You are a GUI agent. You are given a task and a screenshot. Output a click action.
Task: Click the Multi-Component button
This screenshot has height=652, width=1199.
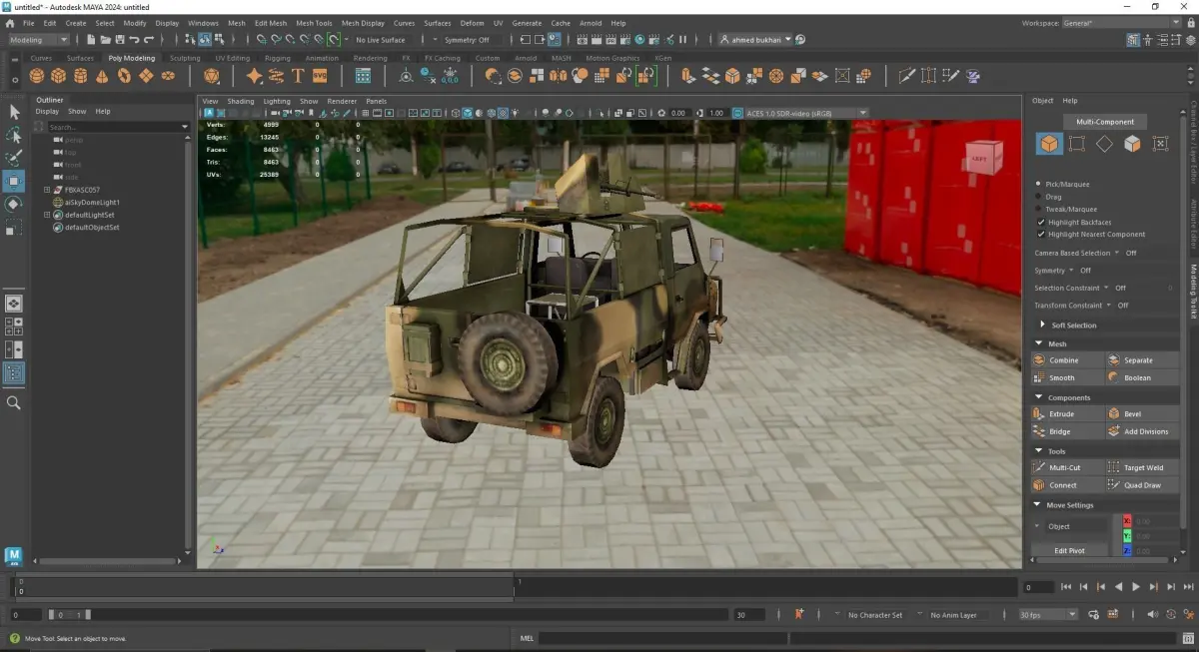tap(1104, 122)
